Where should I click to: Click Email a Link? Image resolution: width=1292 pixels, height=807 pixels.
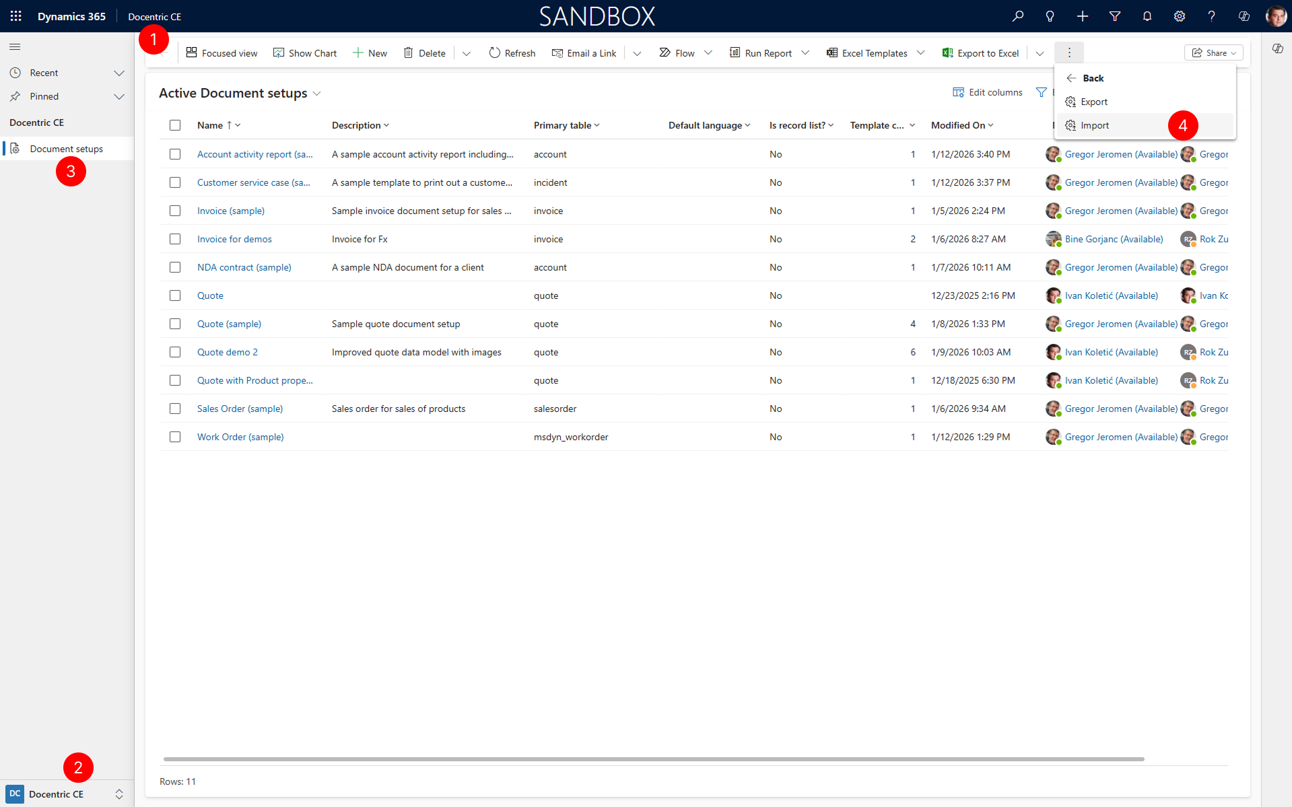[x=584, y=53]
